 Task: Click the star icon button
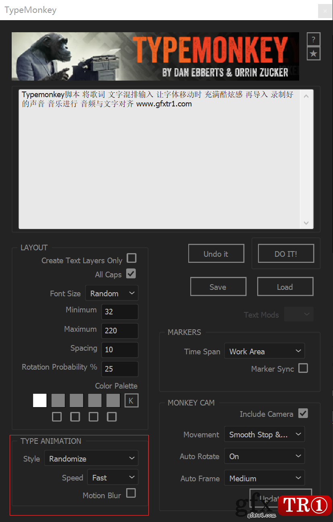(x=313, y=54)
